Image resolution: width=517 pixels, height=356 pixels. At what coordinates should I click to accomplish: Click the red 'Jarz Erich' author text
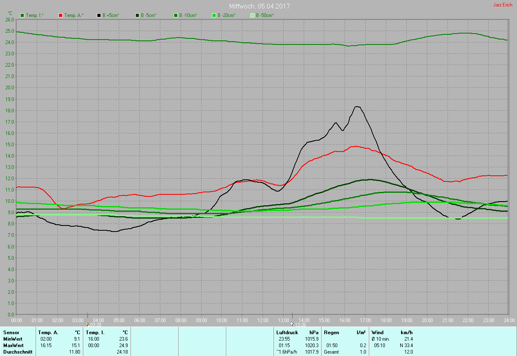pyautogui.click(x=502, y=5)
